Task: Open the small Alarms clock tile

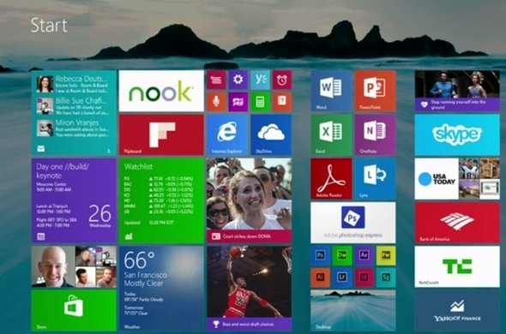Action: pyautogui.click(x=282, y=80)
